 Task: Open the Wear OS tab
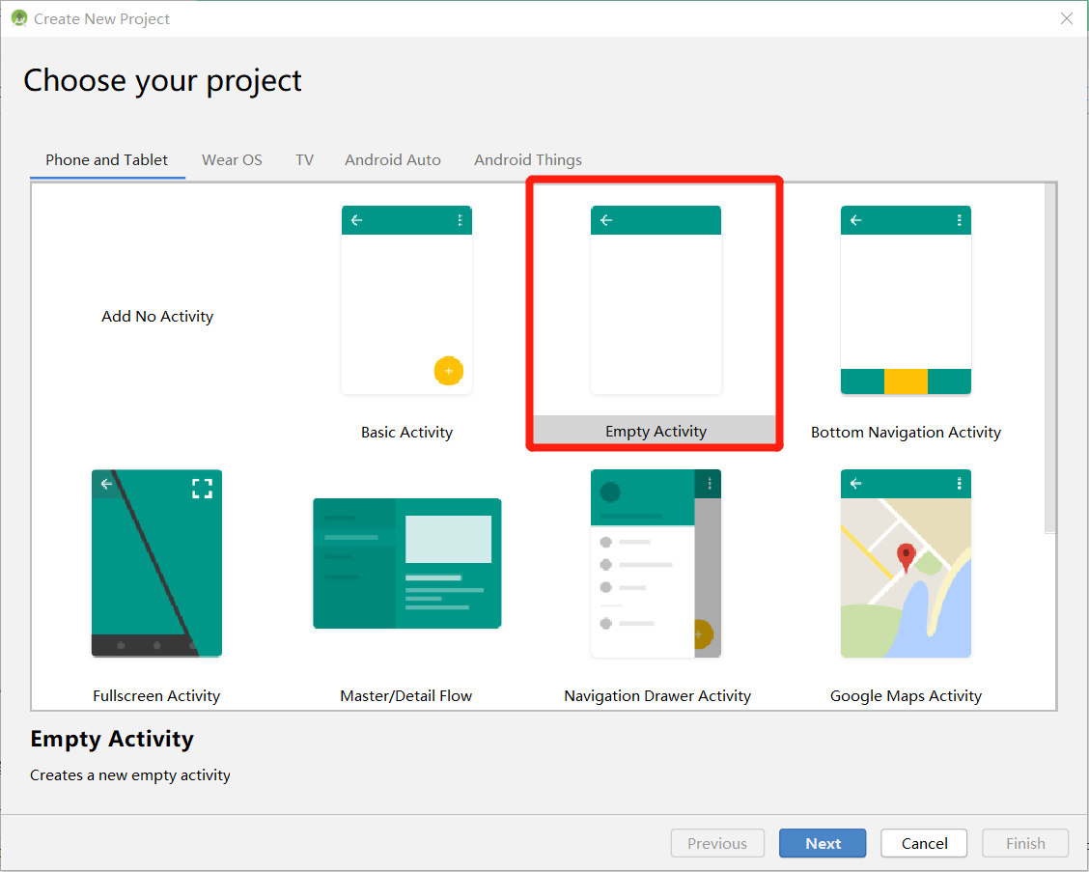(x=232, y=159)
